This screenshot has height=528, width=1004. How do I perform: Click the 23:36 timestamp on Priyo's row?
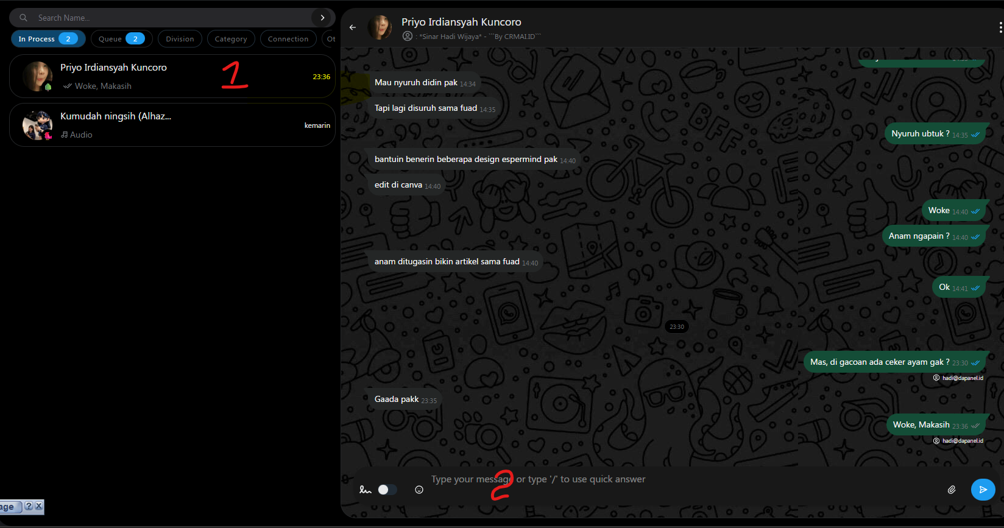(x=321, y=77)
